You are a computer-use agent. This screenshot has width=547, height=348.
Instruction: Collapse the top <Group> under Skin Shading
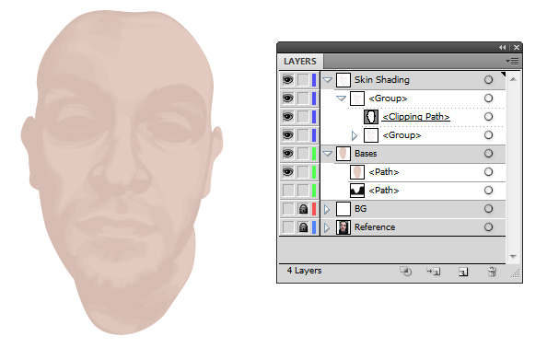tap(341, 99)
